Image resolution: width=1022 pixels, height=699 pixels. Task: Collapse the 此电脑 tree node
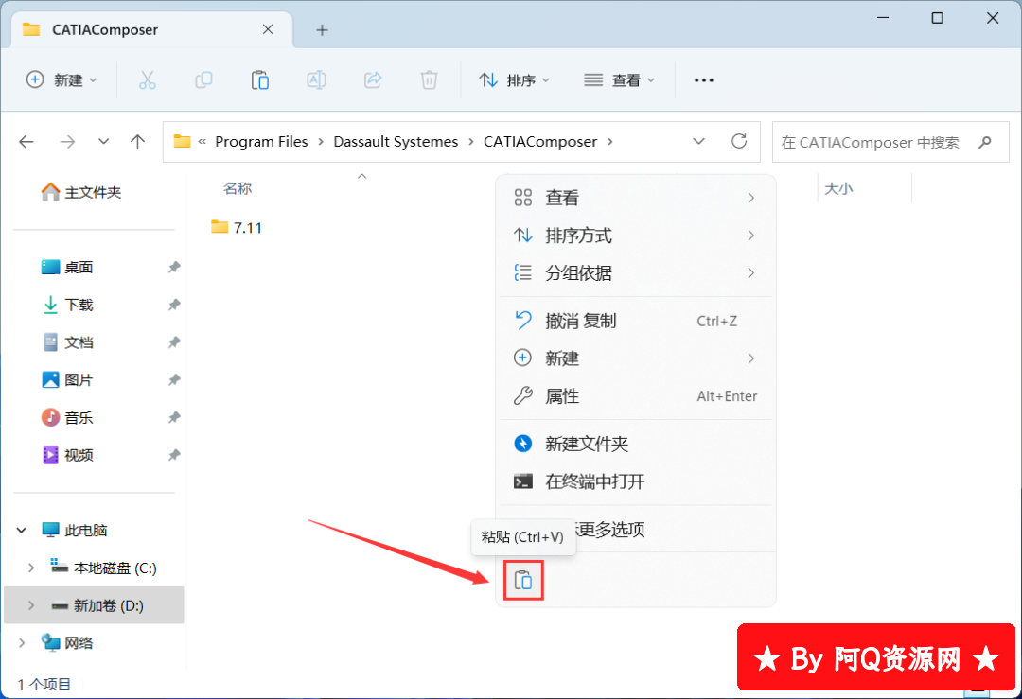pos(22,531)
